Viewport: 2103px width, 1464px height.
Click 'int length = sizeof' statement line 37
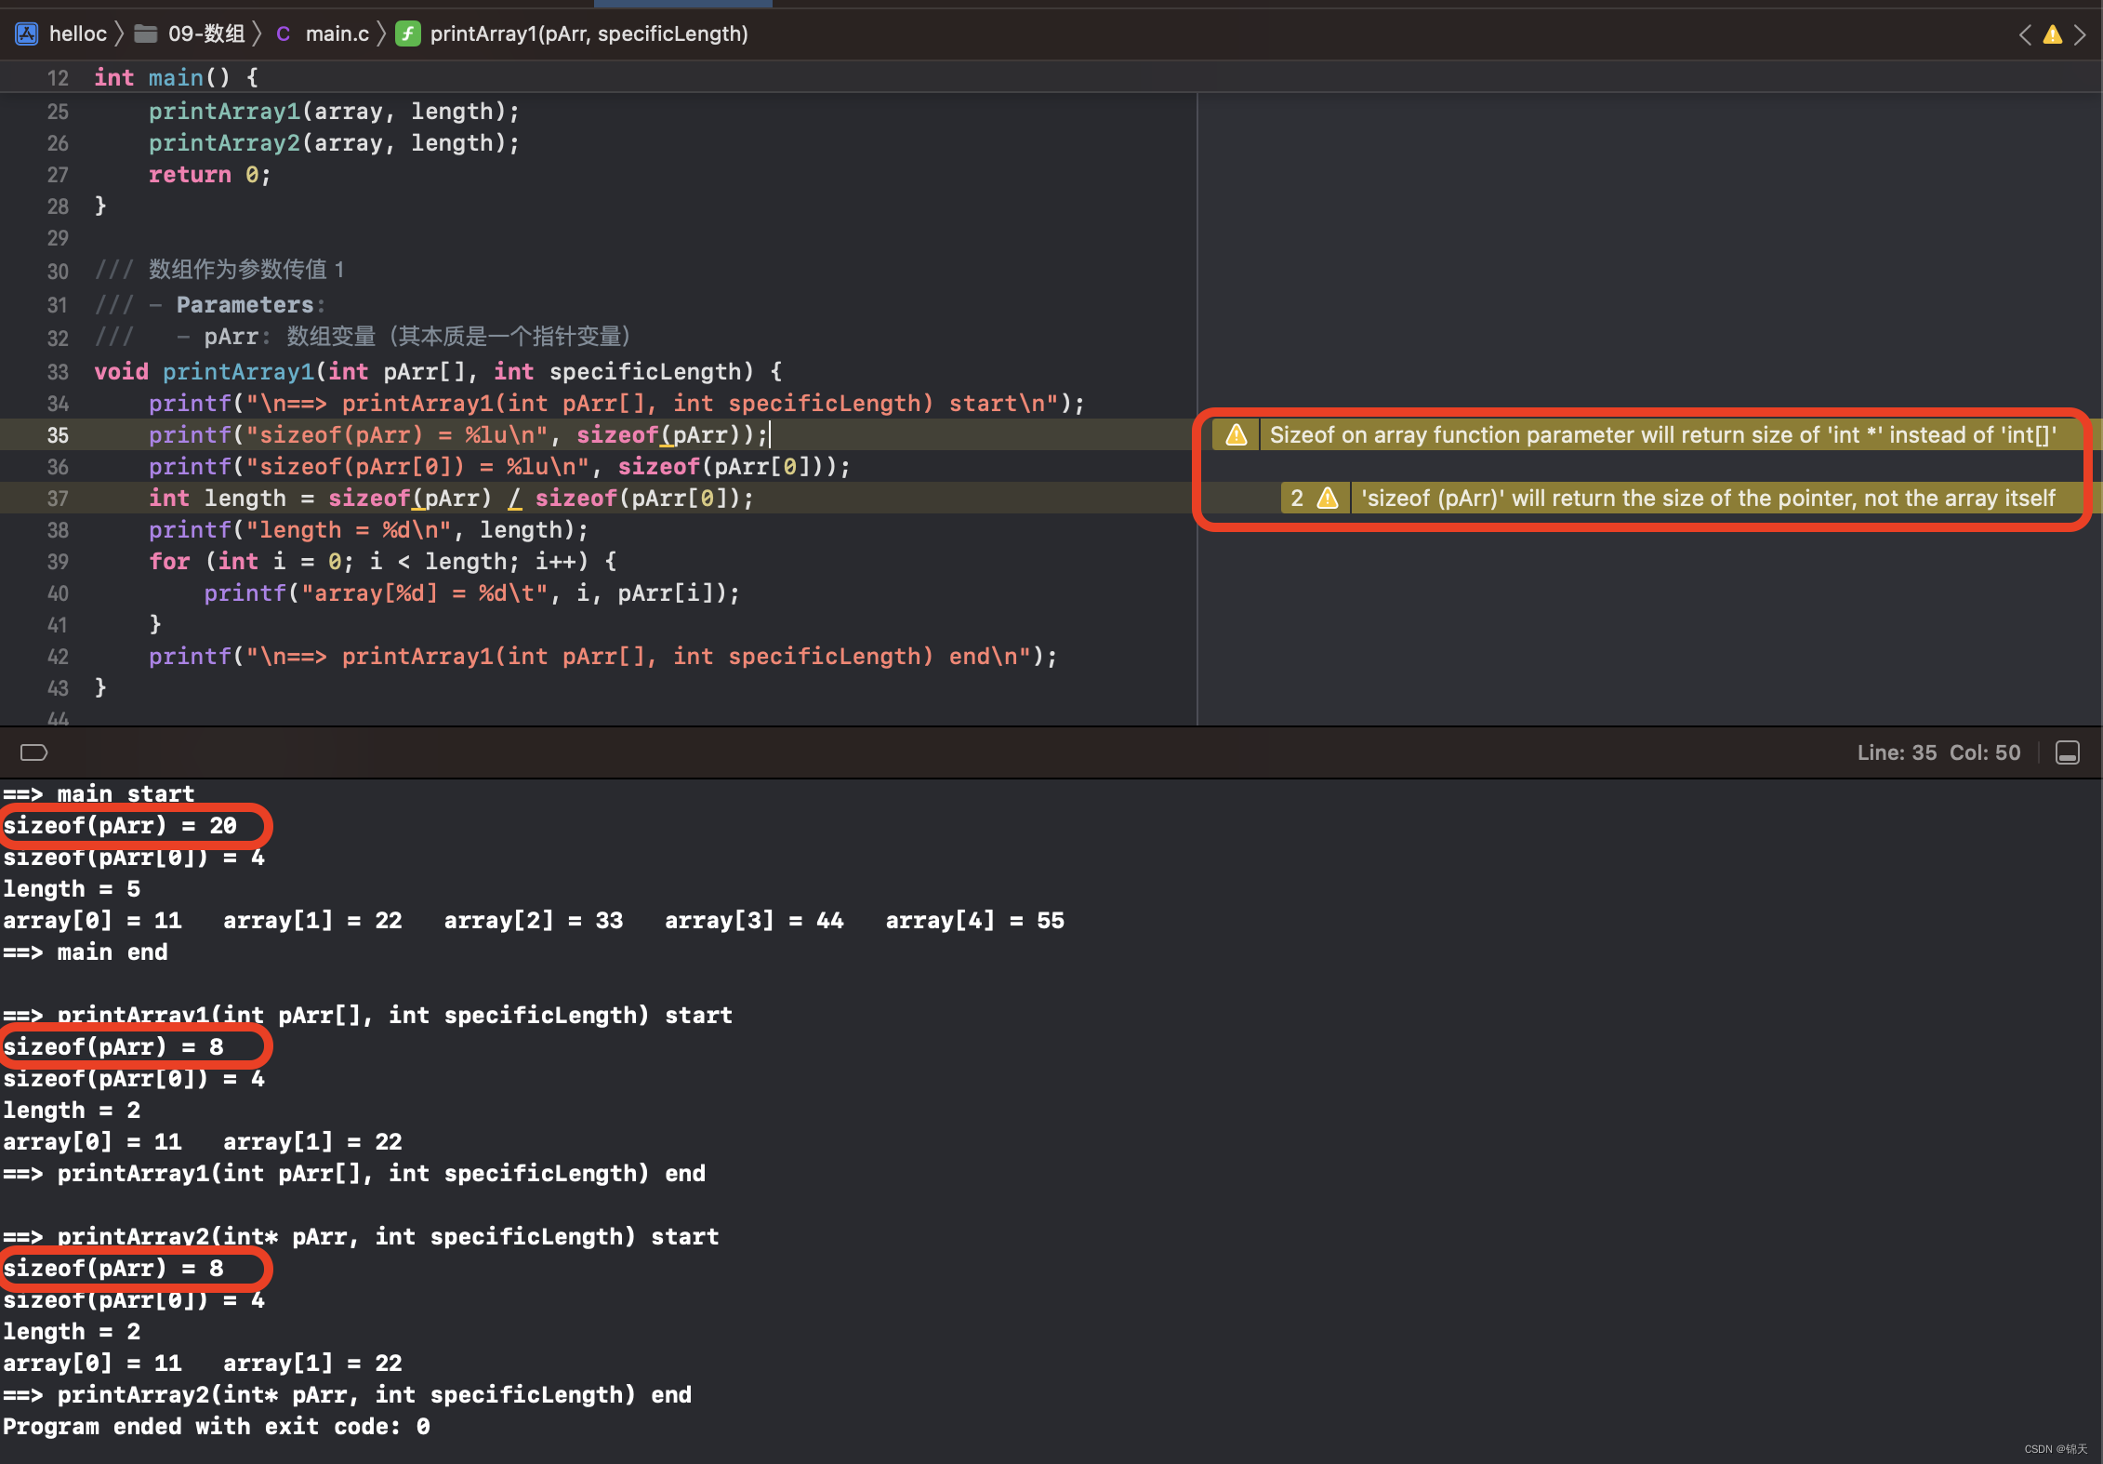(452, 499)
